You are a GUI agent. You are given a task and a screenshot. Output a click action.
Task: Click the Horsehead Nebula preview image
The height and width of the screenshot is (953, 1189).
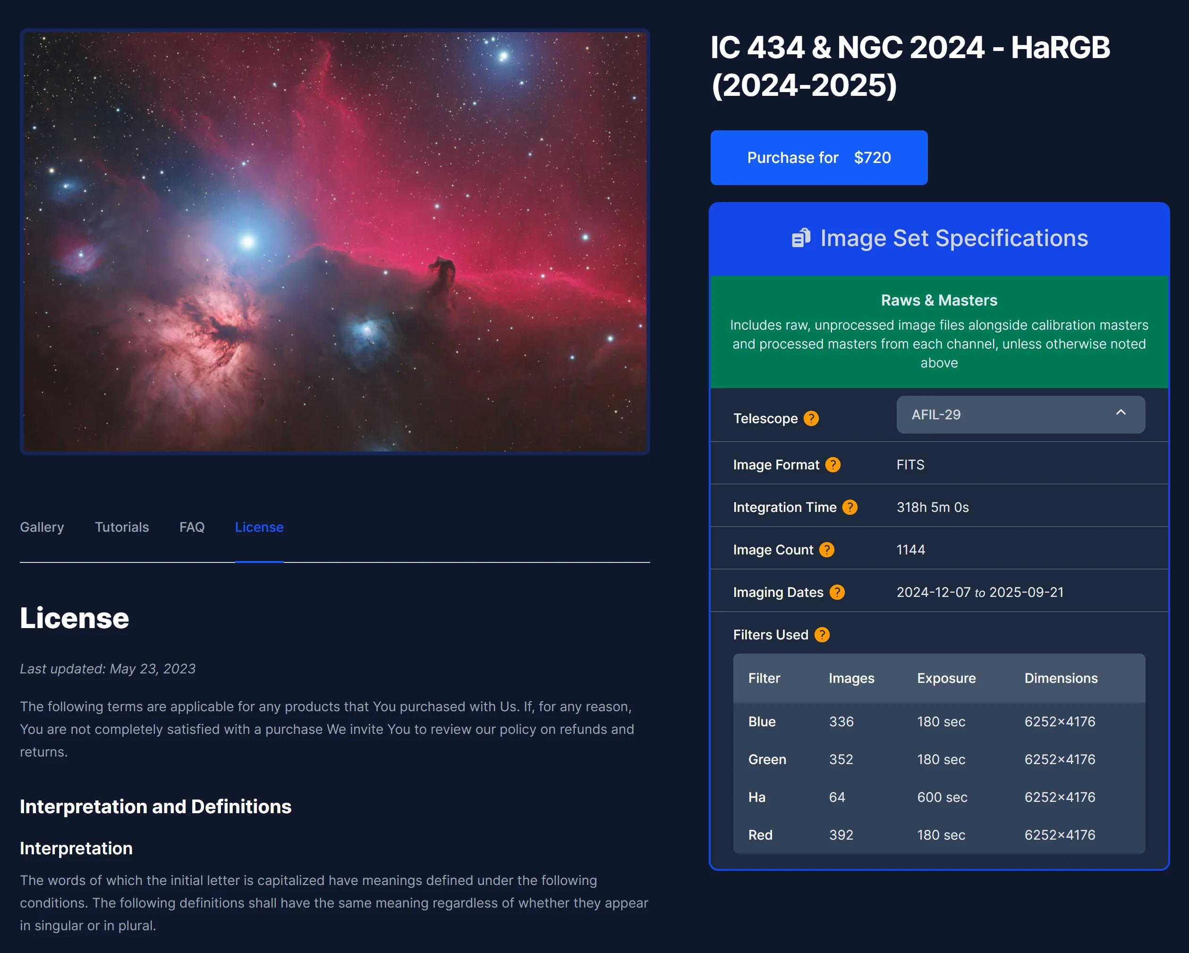pos(335,242)
